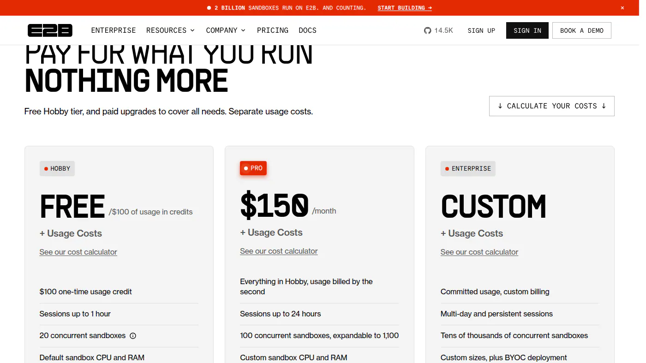The image size is (646, 363).
Task: Click 'Sessions up to 24 hours' text
Action: (x=281, y=314)
